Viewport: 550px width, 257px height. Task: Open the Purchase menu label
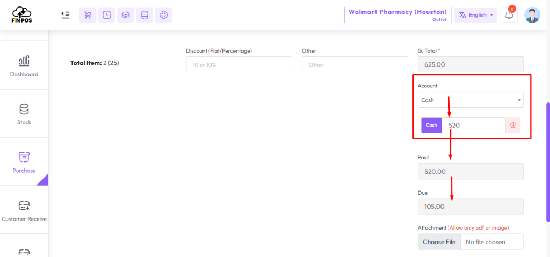point(24,171)
